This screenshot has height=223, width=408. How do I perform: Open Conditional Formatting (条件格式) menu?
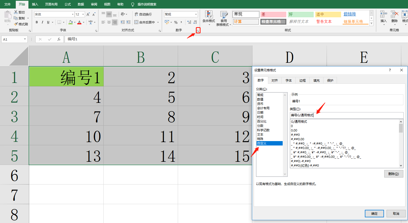click(x=209, y=18)
